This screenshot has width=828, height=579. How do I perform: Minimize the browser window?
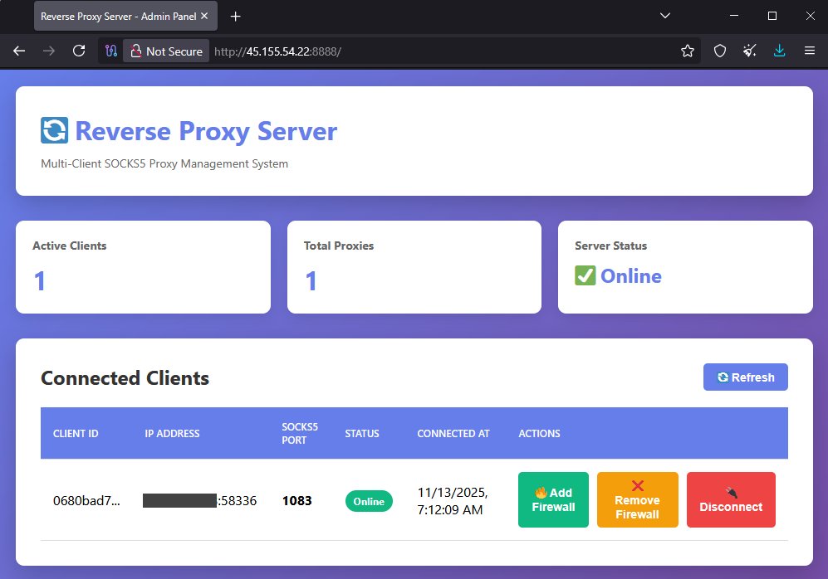click(x=733, y=16)
